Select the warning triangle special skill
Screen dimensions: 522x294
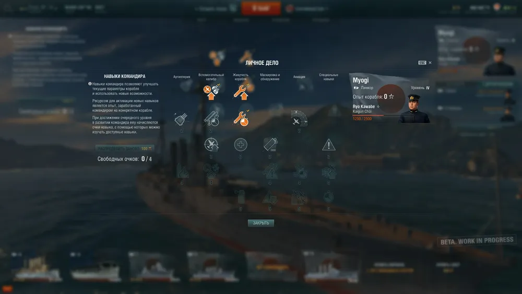328,145
